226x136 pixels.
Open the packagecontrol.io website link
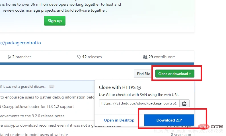click(x=20, y=43)
